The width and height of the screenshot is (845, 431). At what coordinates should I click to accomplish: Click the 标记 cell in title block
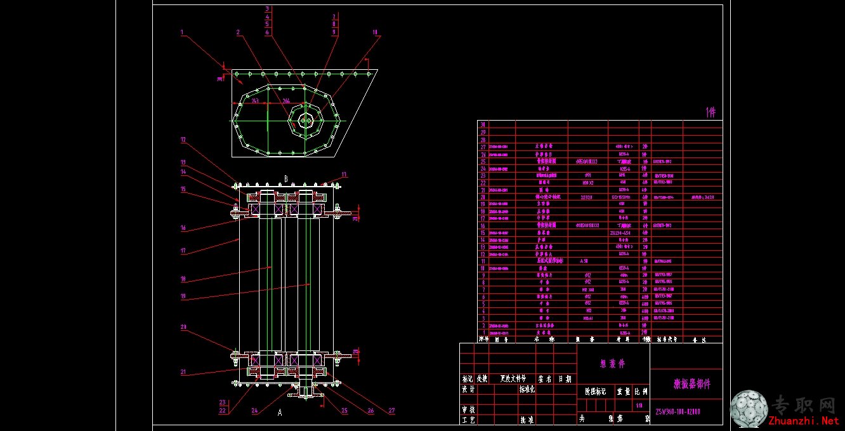click(x=467, y=379)
